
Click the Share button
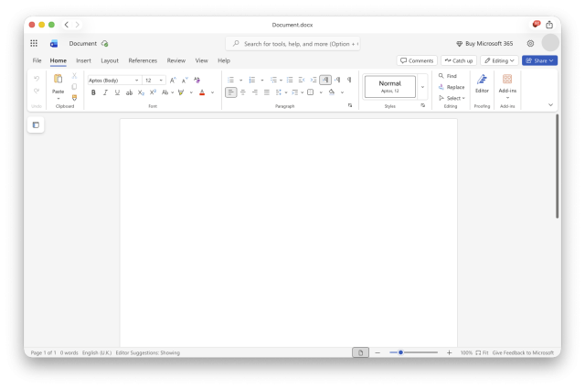click(x=539, y=60)
